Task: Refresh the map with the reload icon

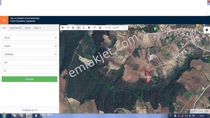Action: (x=73, y=28)
